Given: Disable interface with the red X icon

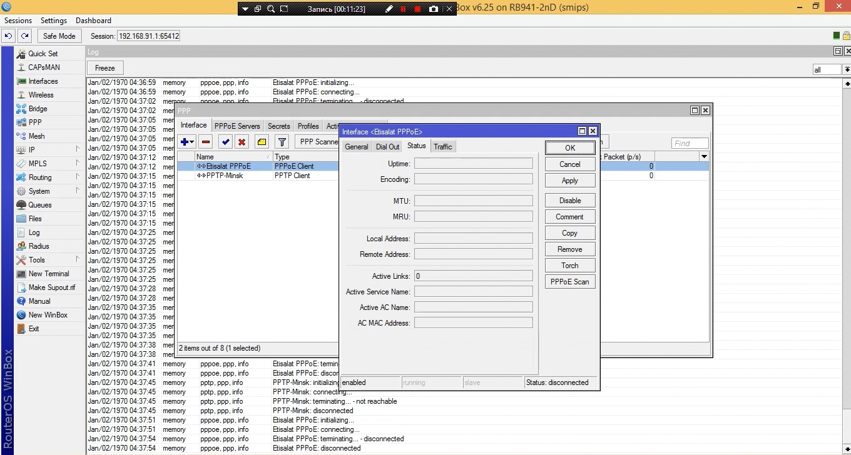Looking at the screenshot, I should tap(242, 142).
